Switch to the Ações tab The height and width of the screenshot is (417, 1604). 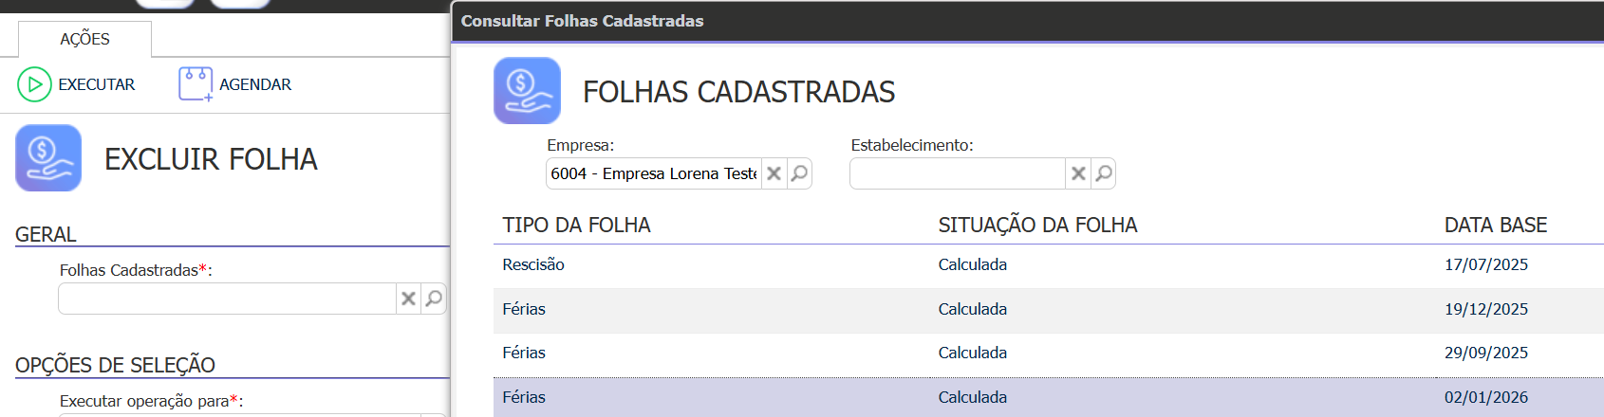pyautogui.click(x=84, y=39)
